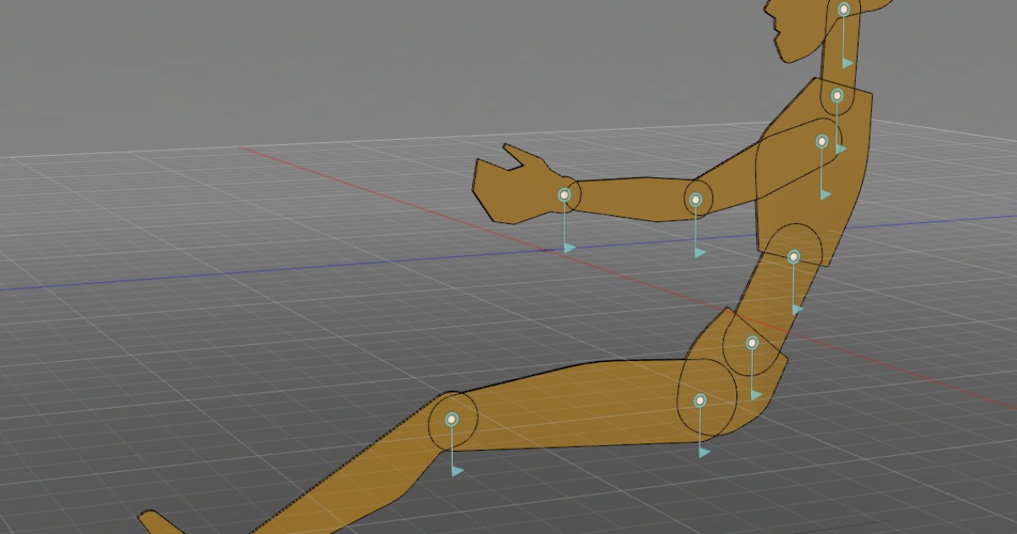The image size is (1017, 534).
Task: Select the arrow handle beneath the elbow joint
Action: (701, 253)
